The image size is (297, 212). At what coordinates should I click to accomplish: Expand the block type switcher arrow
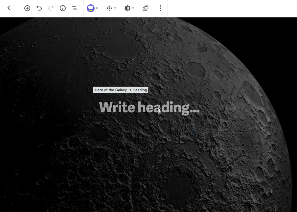coord(97,8)
